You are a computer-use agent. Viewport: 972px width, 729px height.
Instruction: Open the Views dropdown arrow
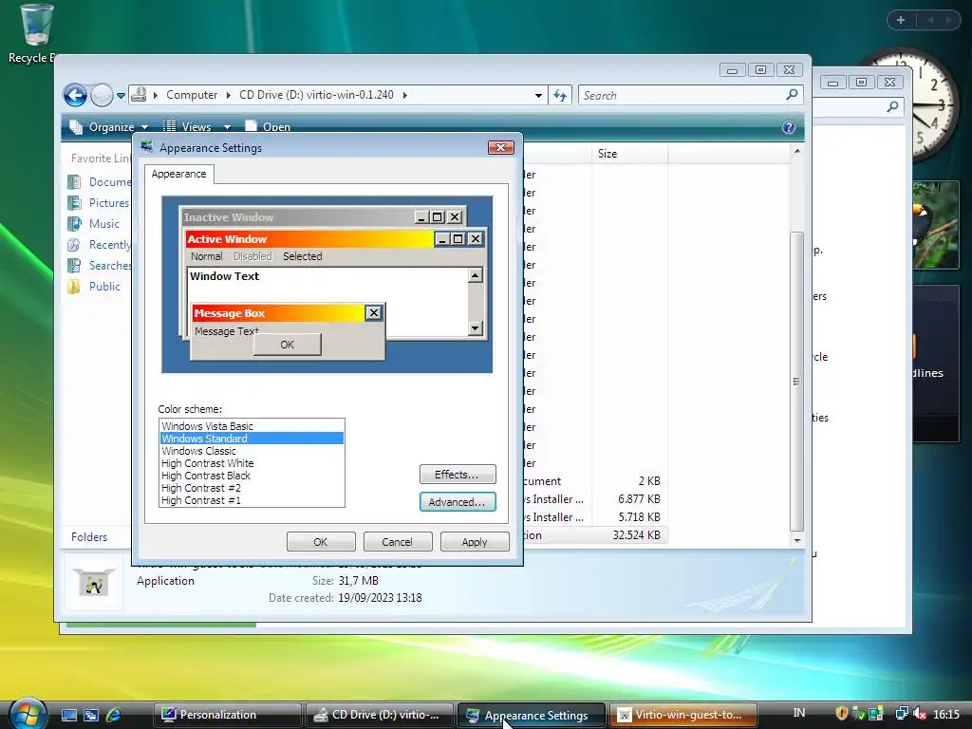pyautogui.click(x=228, y=127)
